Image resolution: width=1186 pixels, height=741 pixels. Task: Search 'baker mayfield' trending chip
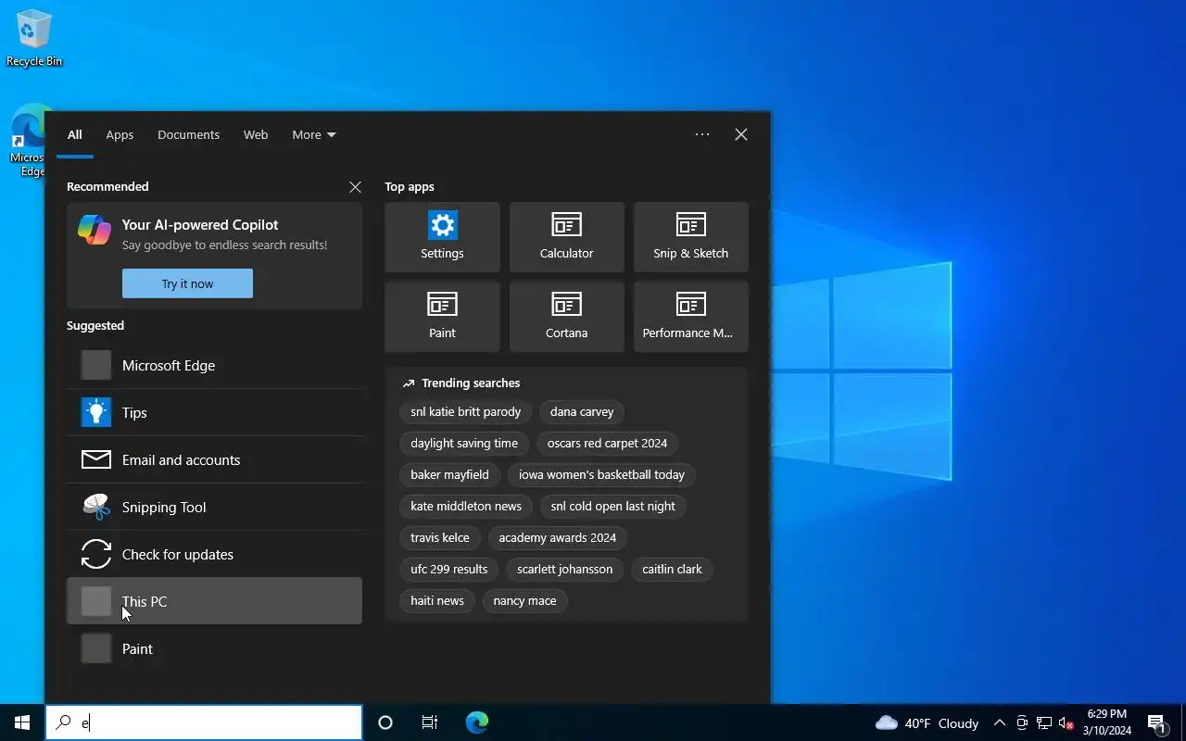(x=449, y=474)
